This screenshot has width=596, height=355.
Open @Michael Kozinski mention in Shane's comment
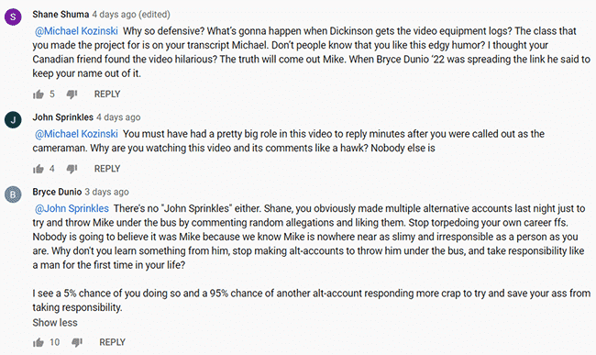click(76, 31)
